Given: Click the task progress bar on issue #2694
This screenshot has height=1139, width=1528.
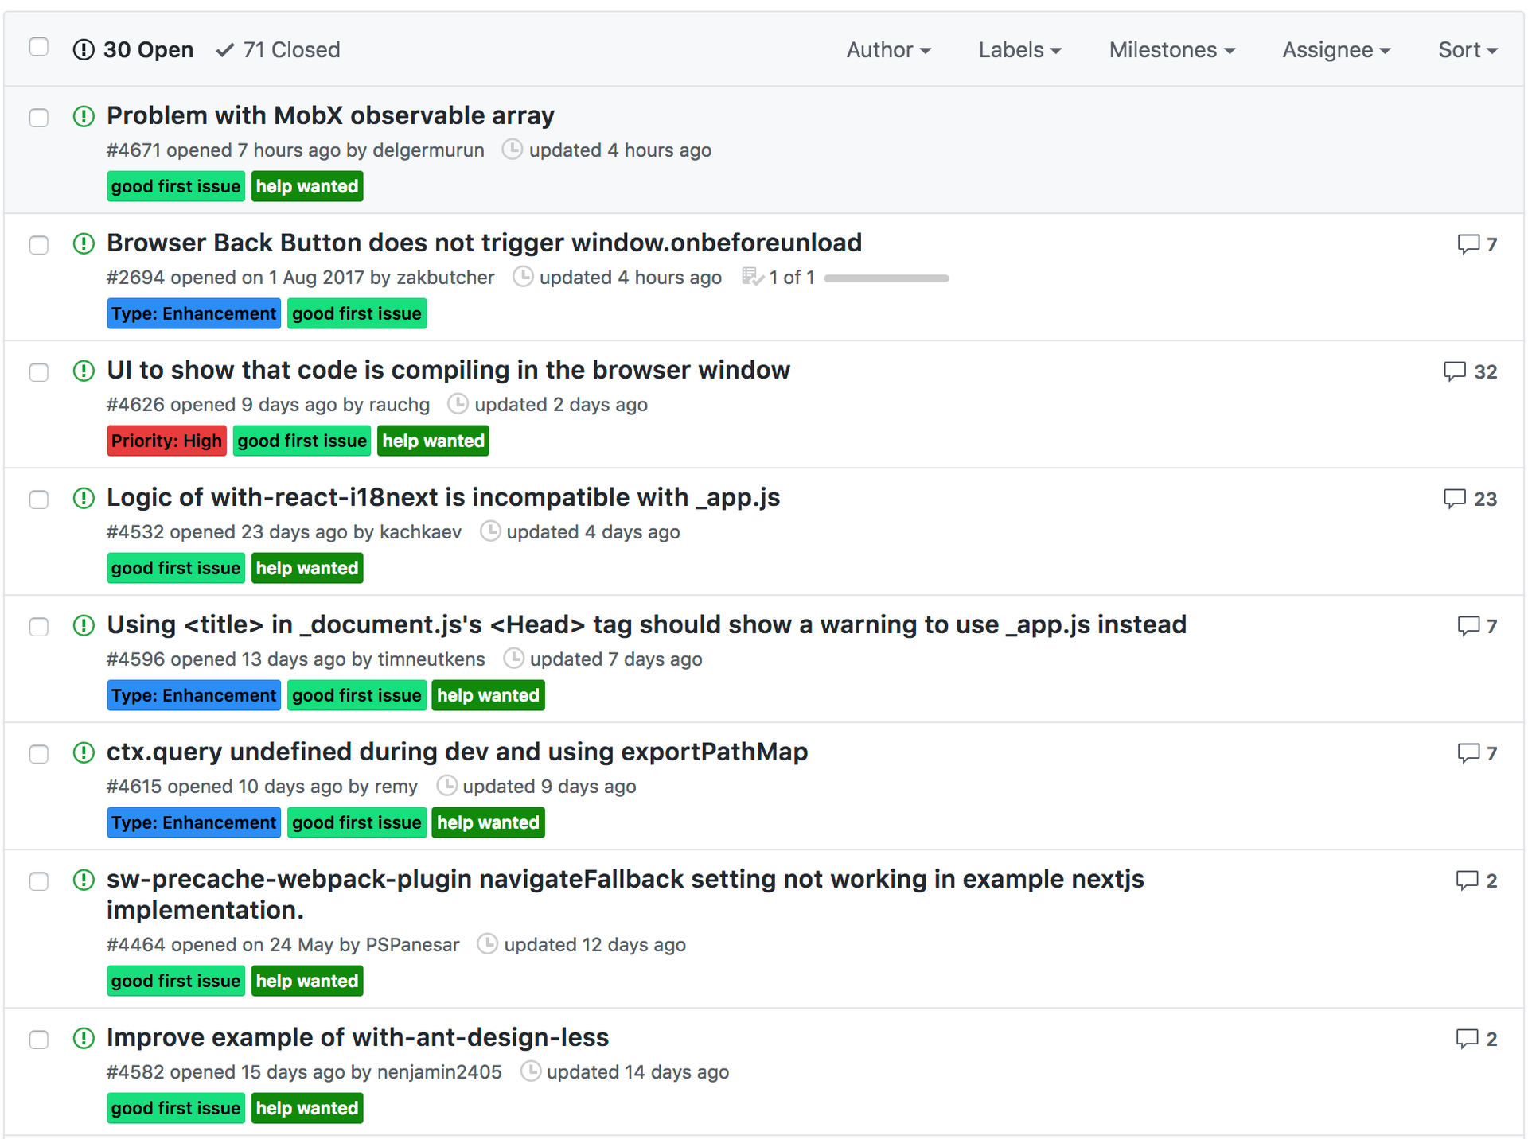Looking at the screenshot, I should [886, 278].
